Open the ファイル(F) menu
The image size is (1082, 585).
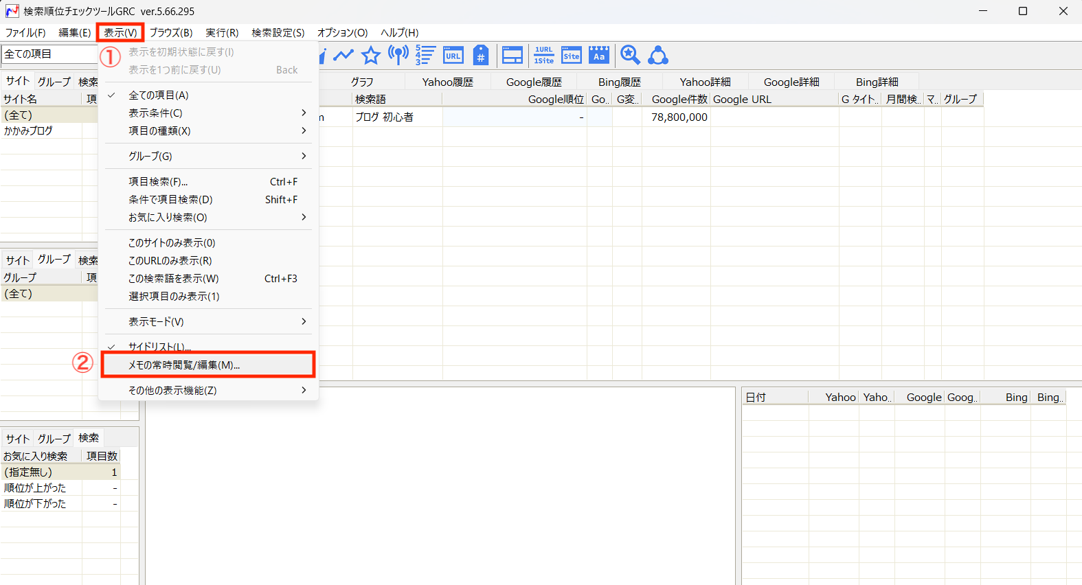25,32
